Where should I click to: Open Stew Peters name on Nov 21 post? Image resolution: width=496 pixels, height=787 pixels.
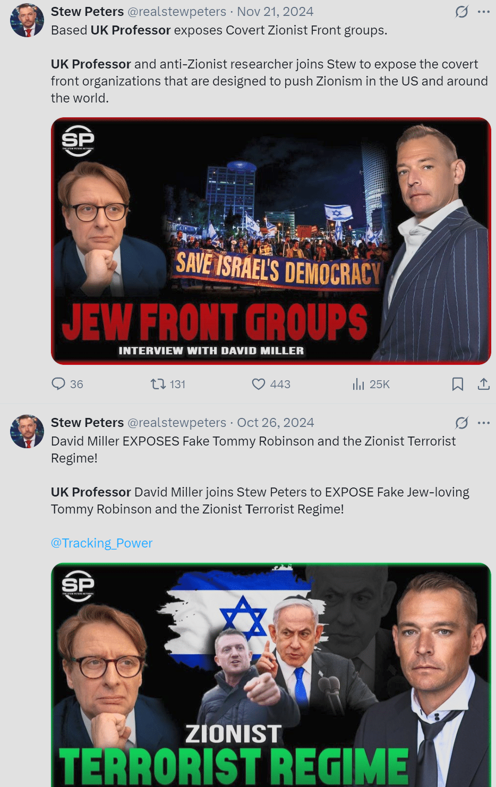click(87, 12)
